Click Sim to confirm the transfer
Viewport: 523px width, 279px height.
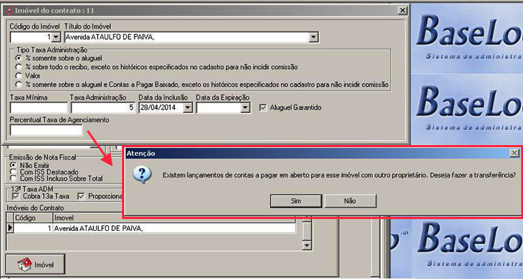tap(295, 200)
